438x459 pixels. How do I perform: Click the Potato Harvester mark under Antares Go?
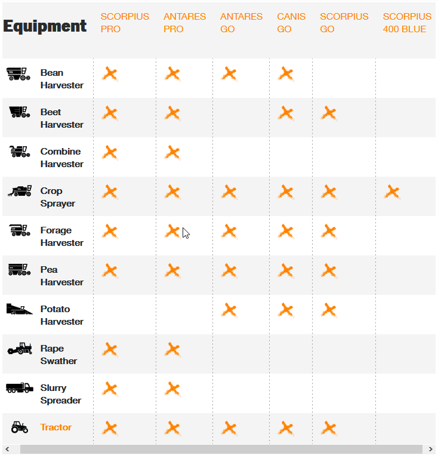229,310
